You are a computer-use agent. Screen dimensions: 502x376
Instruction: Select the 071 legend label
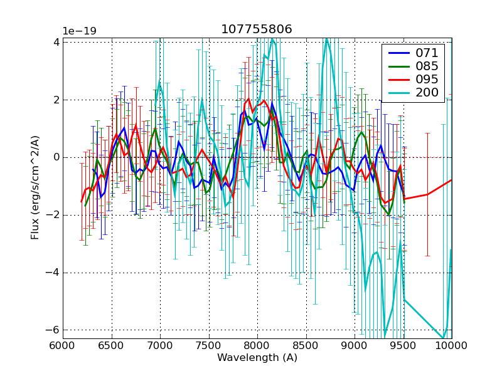pos(427,53)
